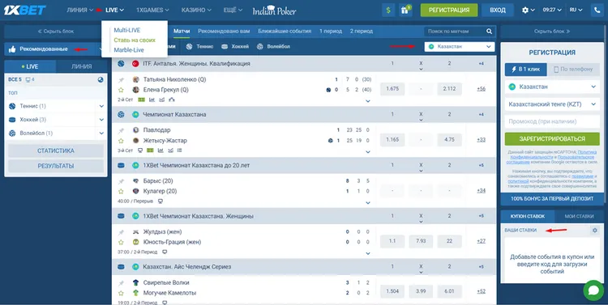
Task: Open the RU language dropdown
Action: click(x=576, y=11)
